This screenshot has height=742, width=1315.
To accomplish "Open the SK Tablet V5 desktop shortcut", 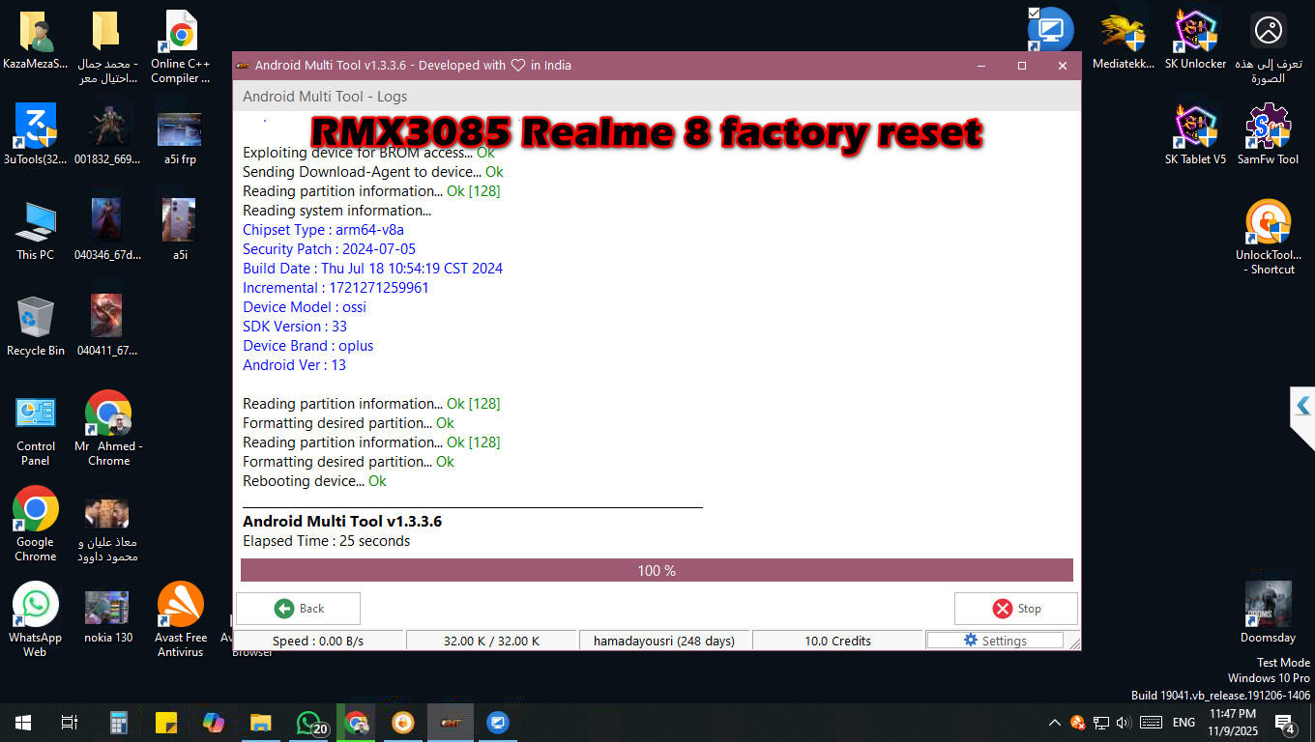I will [x=1196, y=135].
